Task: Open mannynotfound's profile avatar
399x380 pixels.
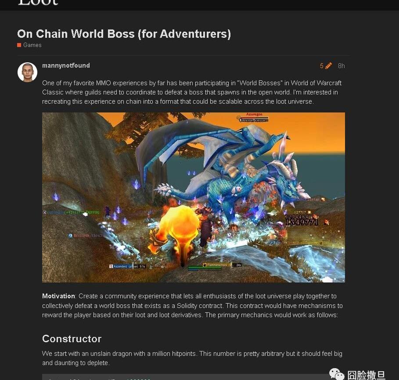Action: pos(28,72)
